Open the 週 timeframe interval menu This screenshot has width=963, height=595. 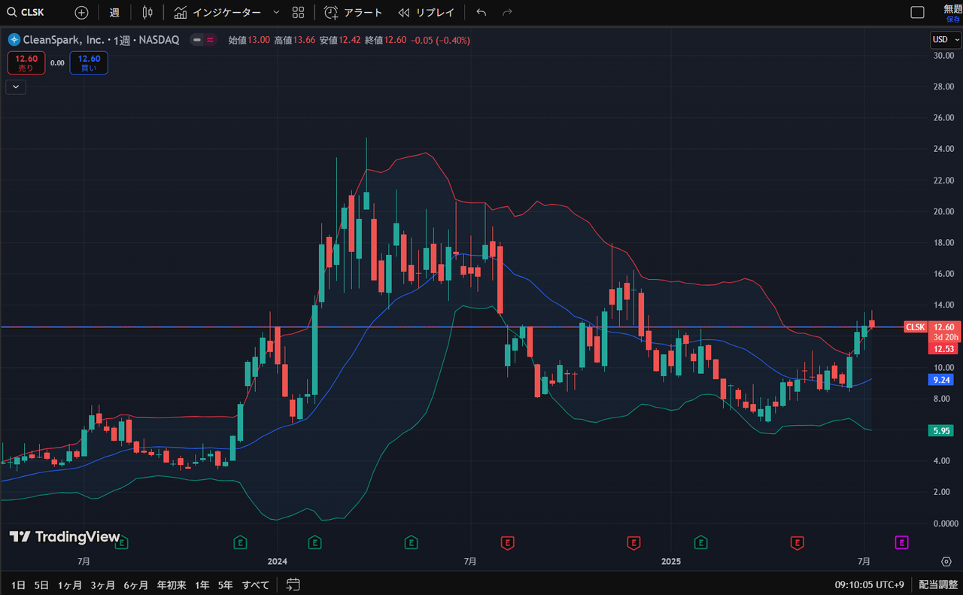[114, 13]
